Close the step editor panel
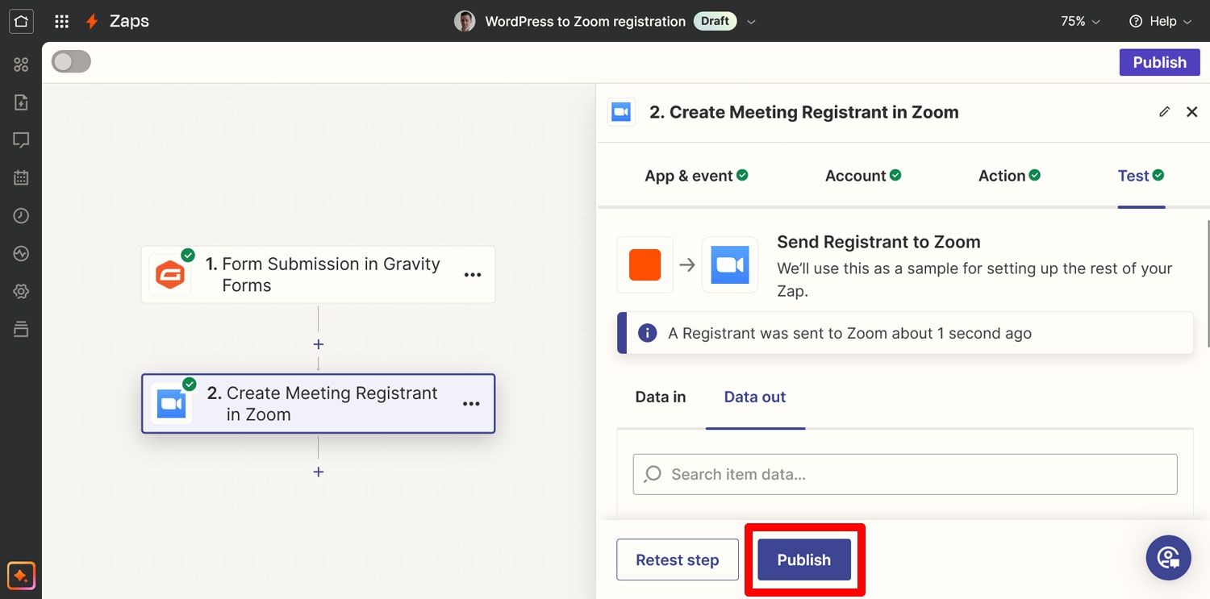Screen dimensions: 1210x599 (1191, 112)
